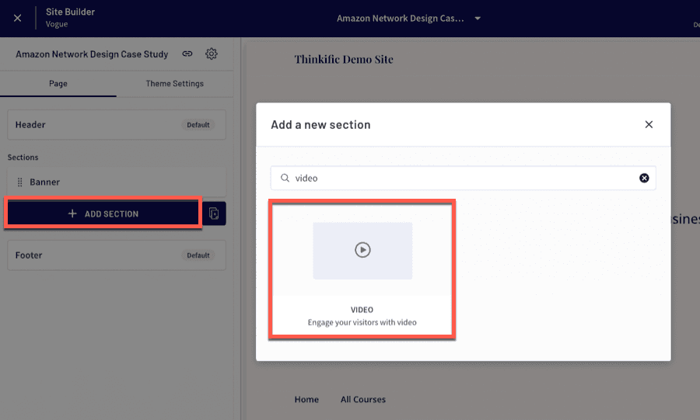This screenshot has height=420, width=700.
Task: Click the Add Section button
Action: tap(103, 213)
